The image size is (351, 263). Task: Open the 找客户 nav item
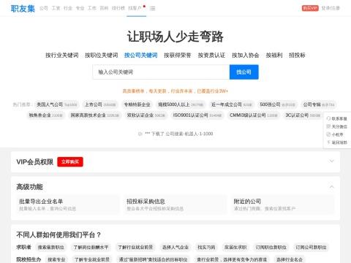point(135,8)
